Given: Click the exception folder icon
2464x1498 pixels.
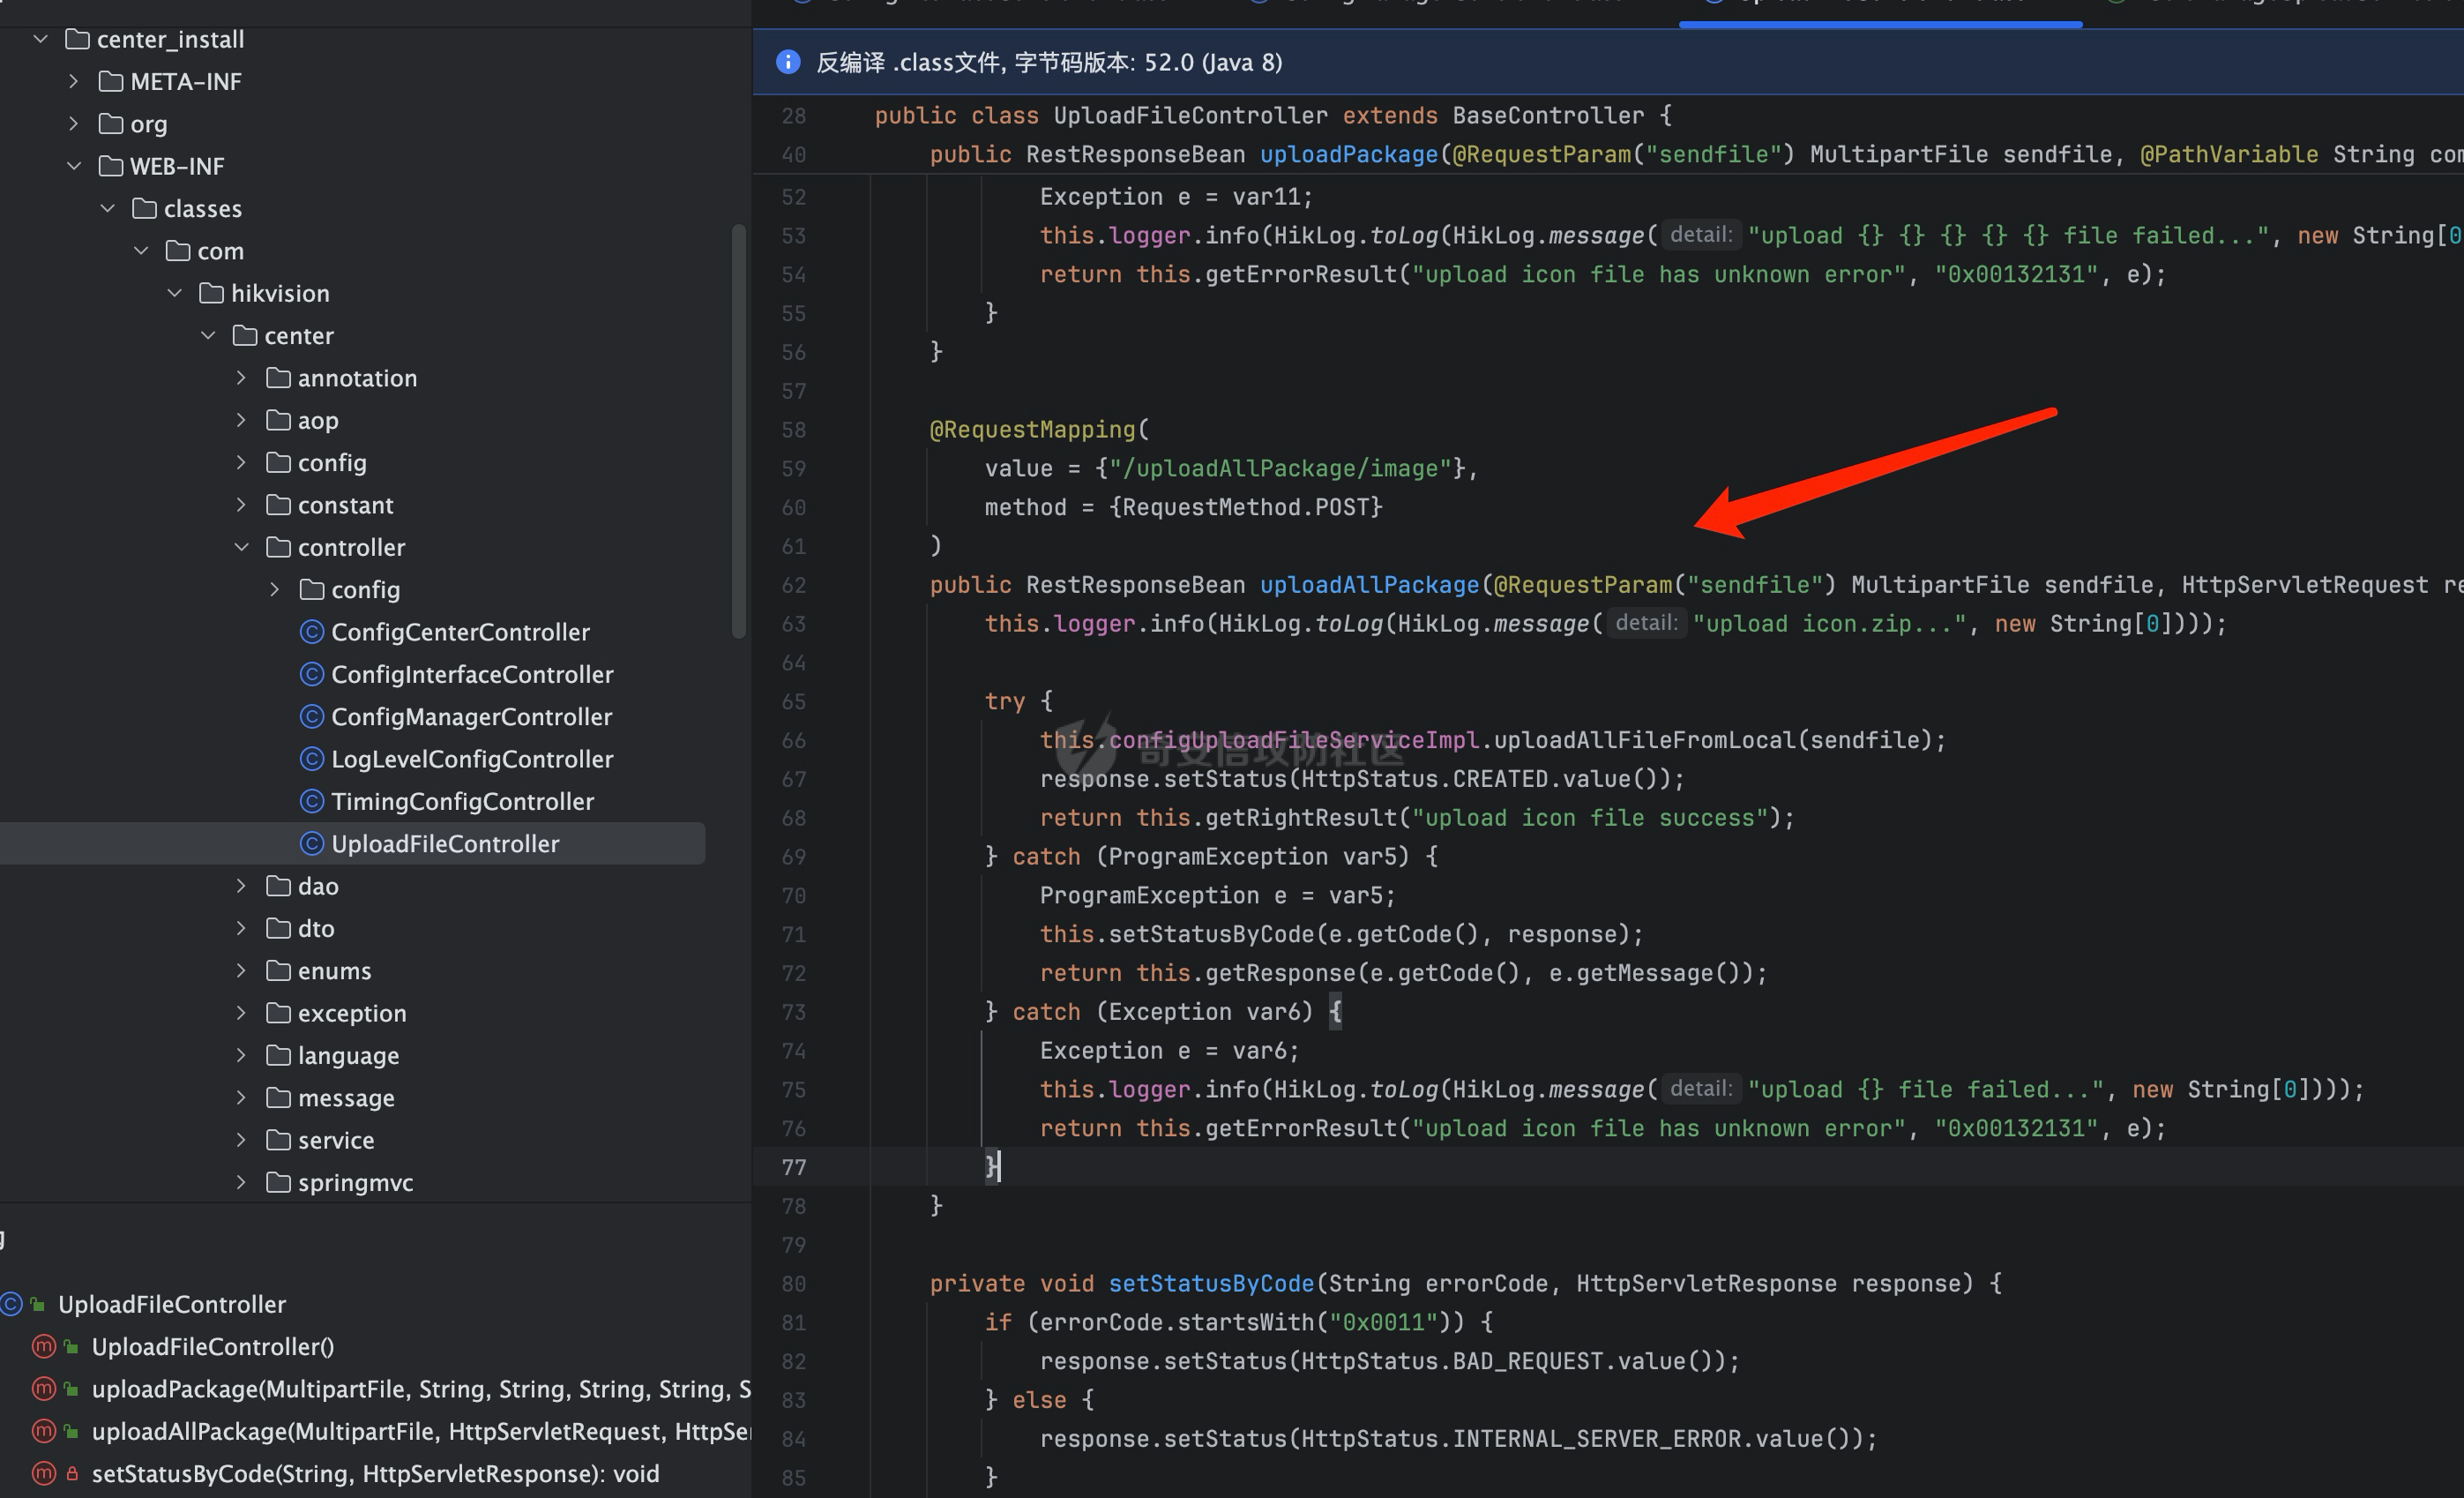Looking at the screenshot, I should (278, 1013).
